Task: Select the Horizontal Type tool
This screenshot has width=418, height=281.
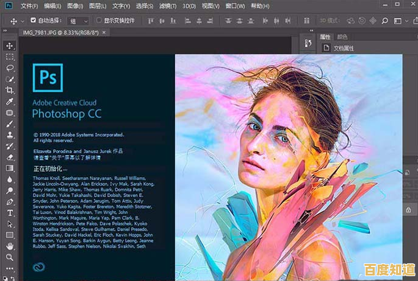Action: coord(10,213)
